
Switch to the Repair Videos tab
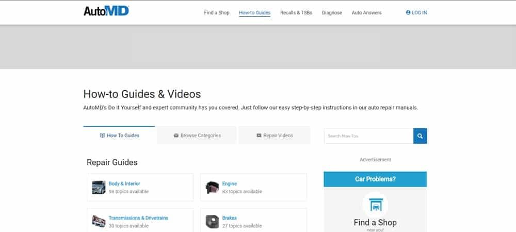[275, 136]
